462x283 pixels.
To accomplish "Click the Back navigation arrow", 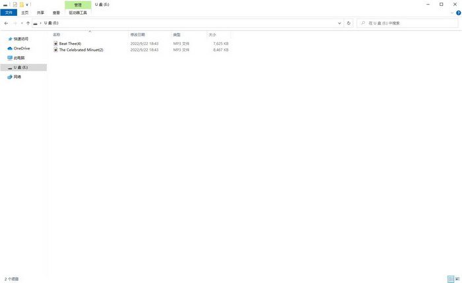I will tap(6, 23).
